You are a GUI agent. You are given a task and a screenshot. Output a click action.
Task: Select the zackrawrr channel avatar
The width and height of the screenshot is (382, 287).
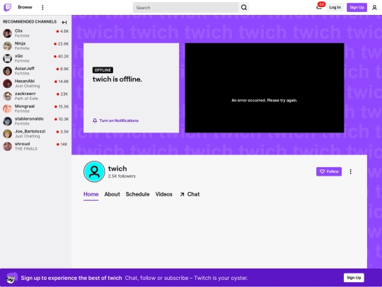pos(7,96)
